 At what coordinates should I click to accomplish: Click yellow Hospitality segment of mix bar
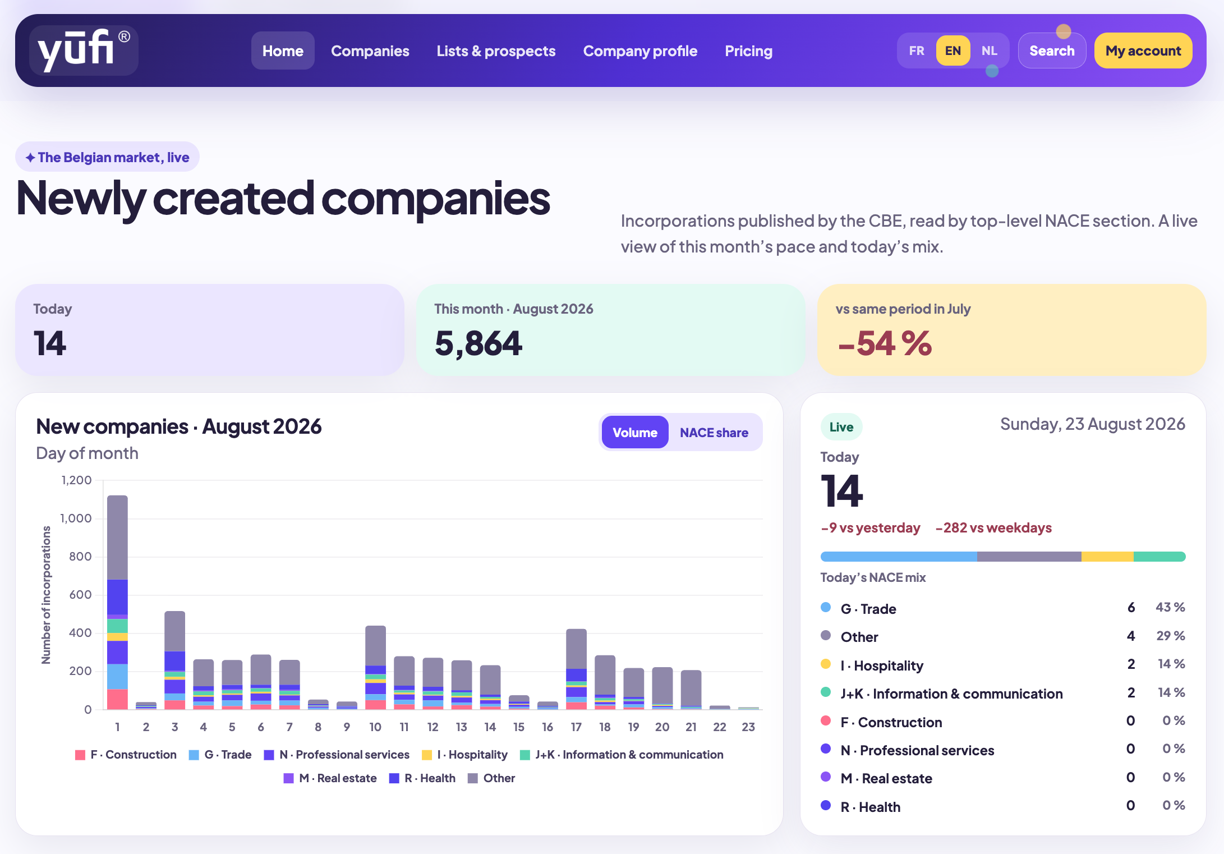[1107, 557]
